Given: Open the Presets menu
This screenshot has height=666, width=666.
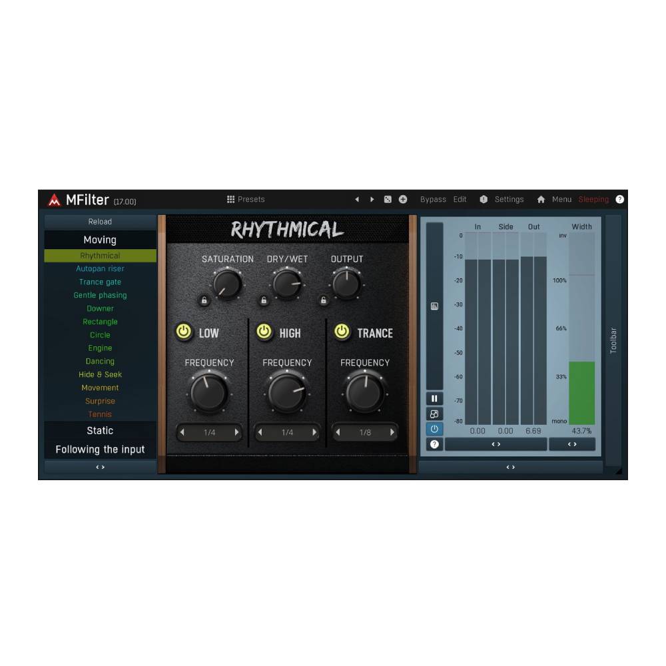Looking at the screenshot, I should (246, 199).
